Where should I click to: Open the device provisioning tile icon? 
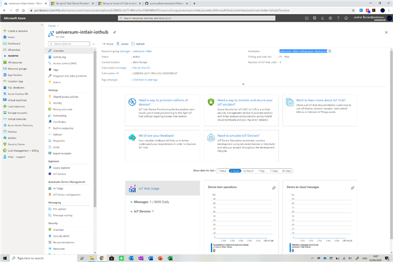tap(132, 102)
